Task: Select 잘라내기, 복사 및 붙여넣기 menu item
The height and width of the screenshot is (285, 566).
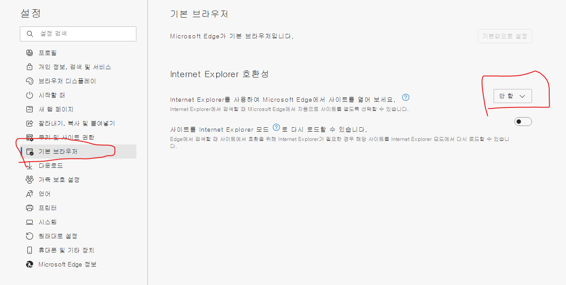Action: coord(78,123)
